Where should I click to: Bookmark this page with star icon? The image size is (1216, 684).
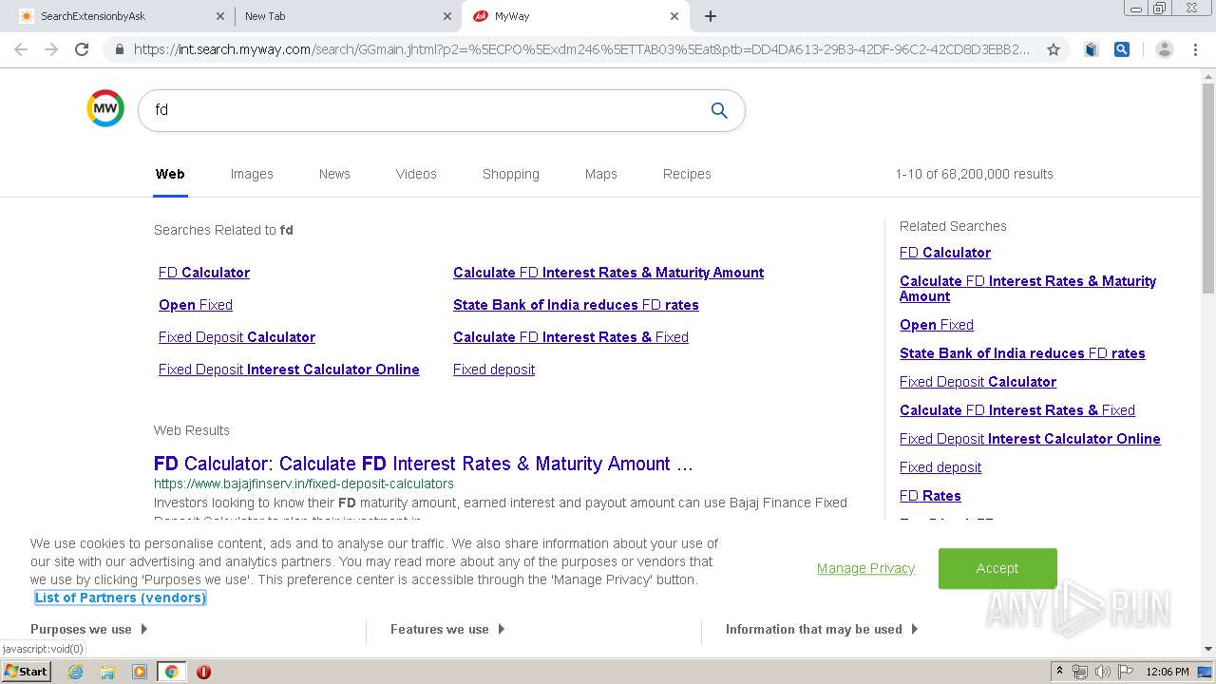pyautogui.click(x=1053, y=49)
